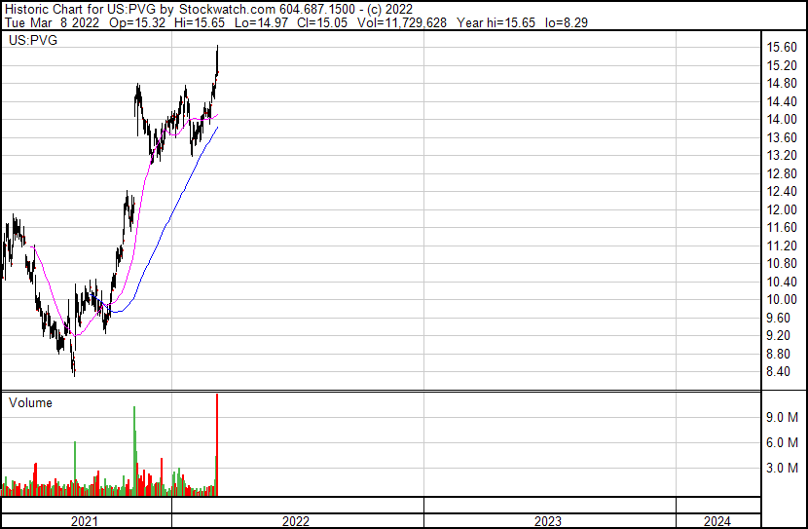Image resolution: width=808 pixels, height=529 pixels.
Task: Click the 15.20 price axis label
Action: click(782, 65)
